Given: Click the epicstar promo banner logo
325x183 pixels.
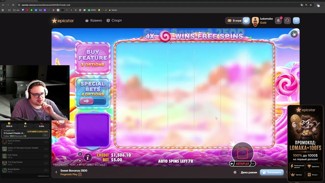Looking at the screenshot, I should [305, 110].
